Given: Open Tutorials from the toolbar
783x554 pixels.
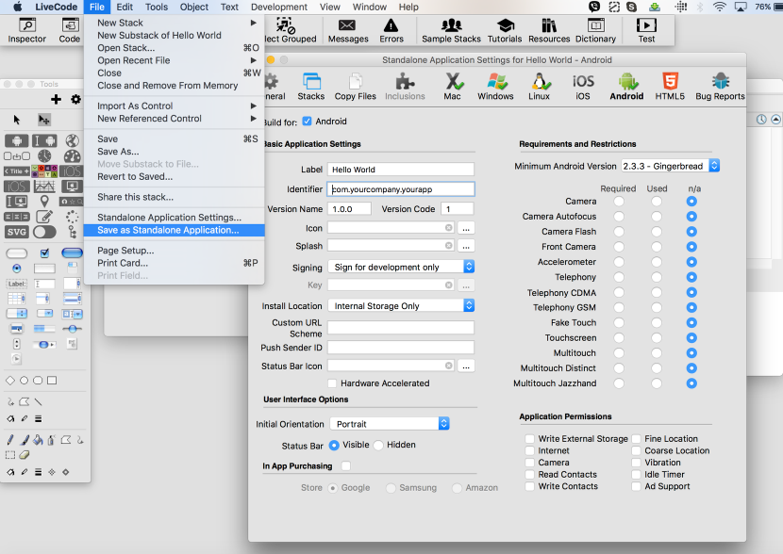Looking at the screenshot, I should 505,30.
